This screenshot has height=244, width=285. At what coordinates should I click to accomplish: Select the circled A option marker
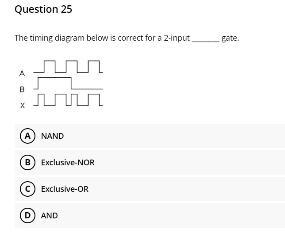pyautogui.click(x=27, y=136)
